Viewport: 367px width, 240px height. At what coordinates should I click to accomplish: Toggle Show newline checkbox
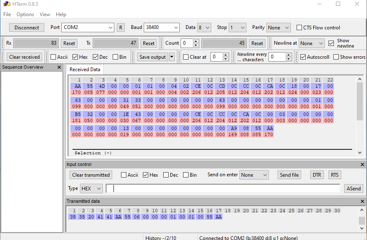331,43
